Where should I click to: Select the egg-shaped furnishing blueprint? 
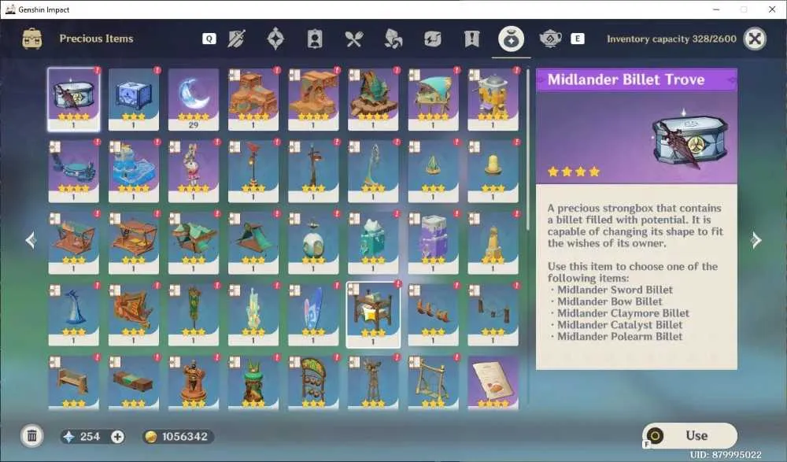click(313, 242)
